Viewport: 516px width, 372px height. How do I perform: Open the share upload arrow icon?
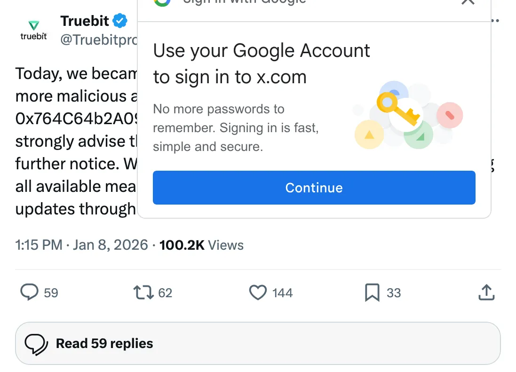[x=486, y=293]
